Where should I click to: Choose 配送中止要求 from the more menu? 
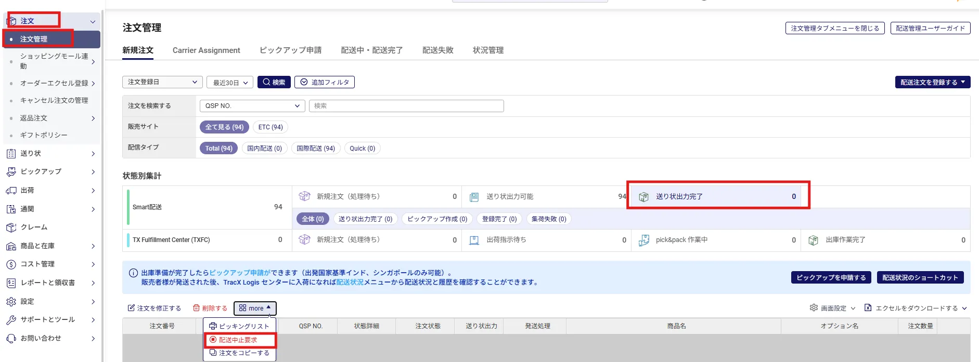point(238,340)
